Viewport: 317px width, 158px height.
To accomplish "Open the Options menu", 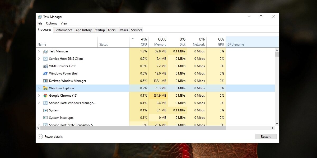I will 51,23.
